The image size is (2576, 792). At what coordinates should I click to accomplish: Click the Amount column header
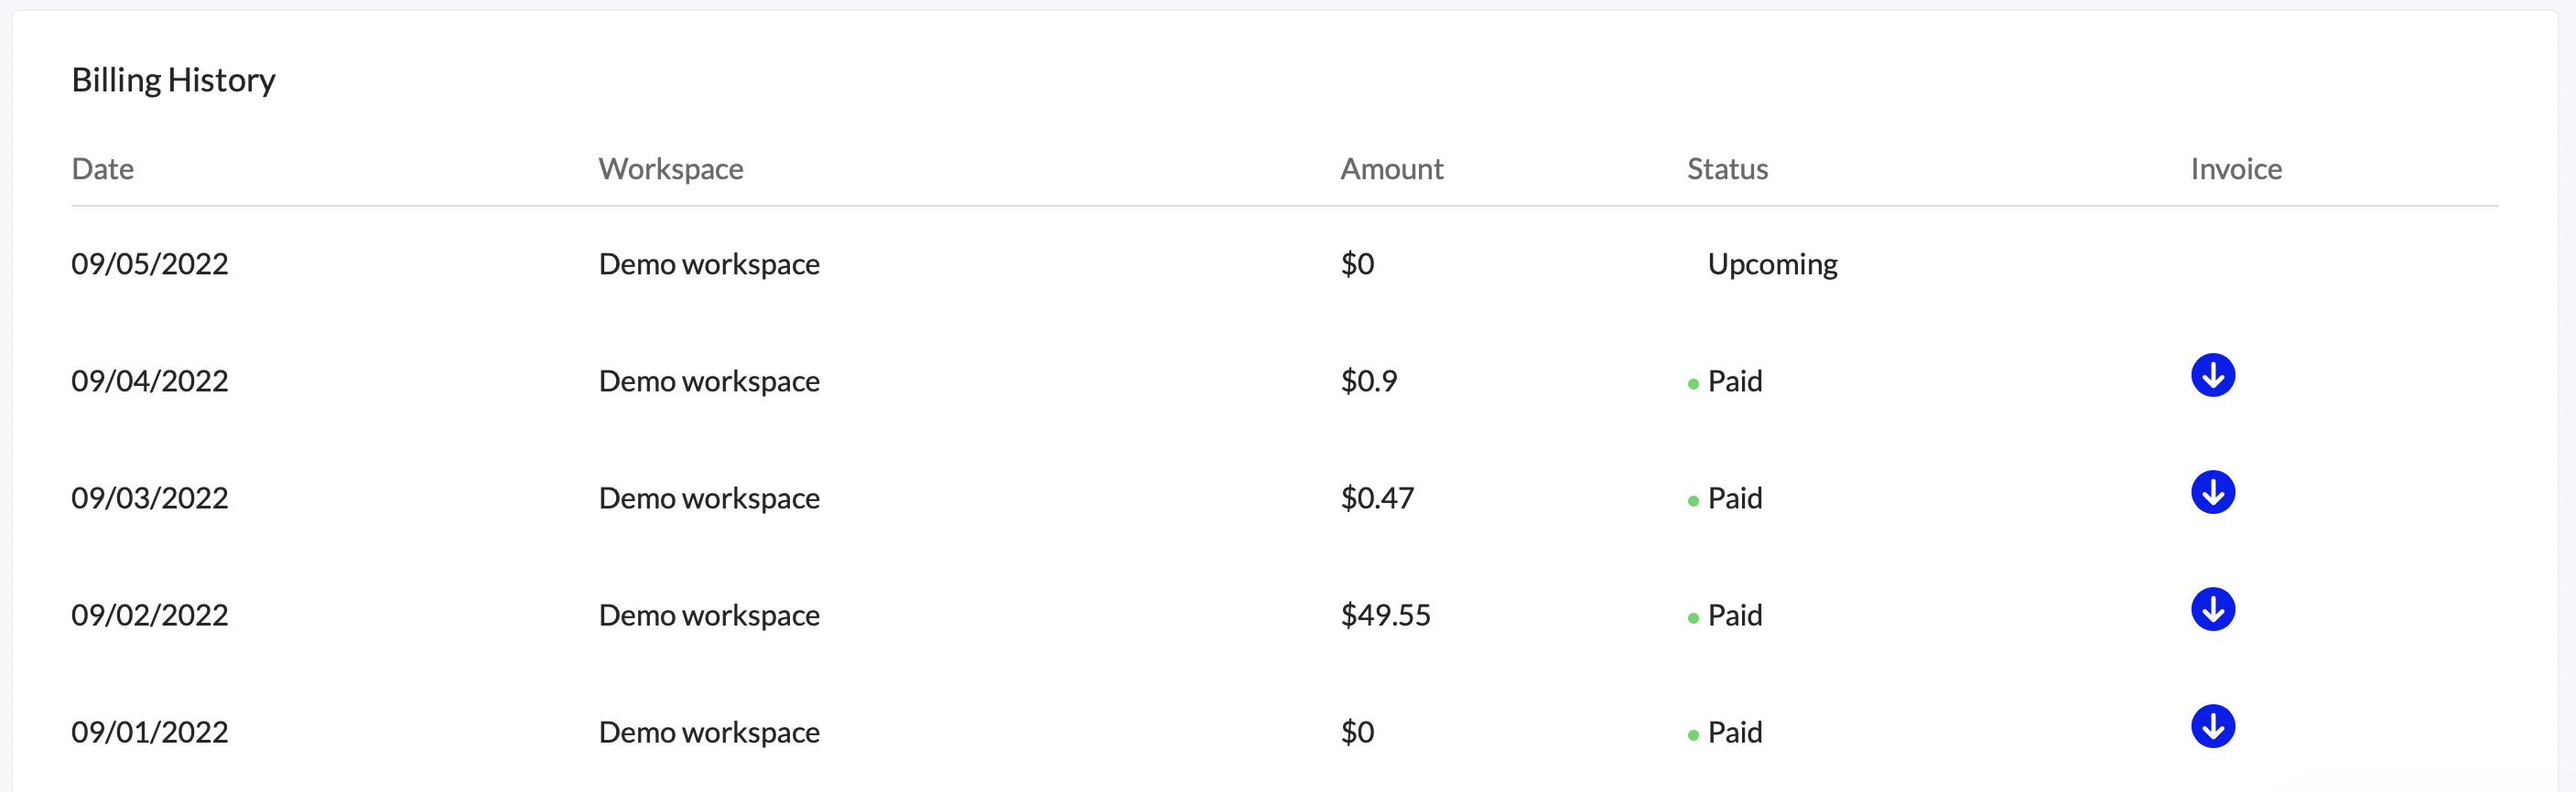(x=1391, y=169)
